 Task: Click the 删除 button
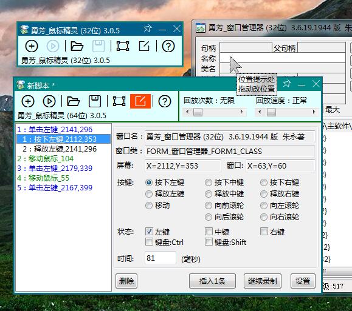[x=126, y=281]
